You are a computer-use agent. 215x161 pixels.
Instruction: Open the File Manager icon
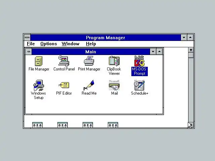[x=39, y=61]
